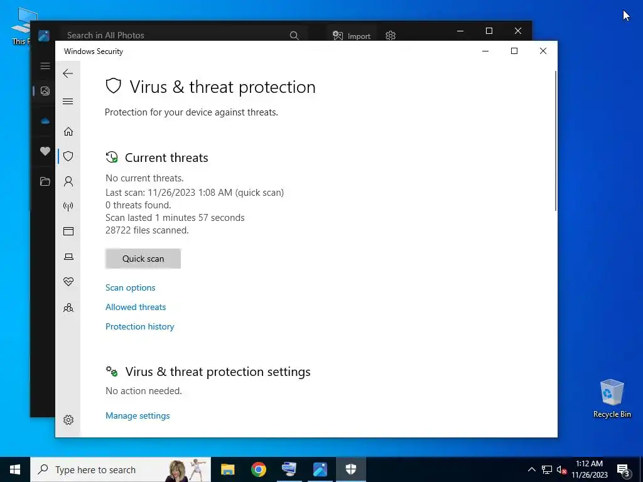
Task: View Protection history link
Action: [x=140, y=326]
